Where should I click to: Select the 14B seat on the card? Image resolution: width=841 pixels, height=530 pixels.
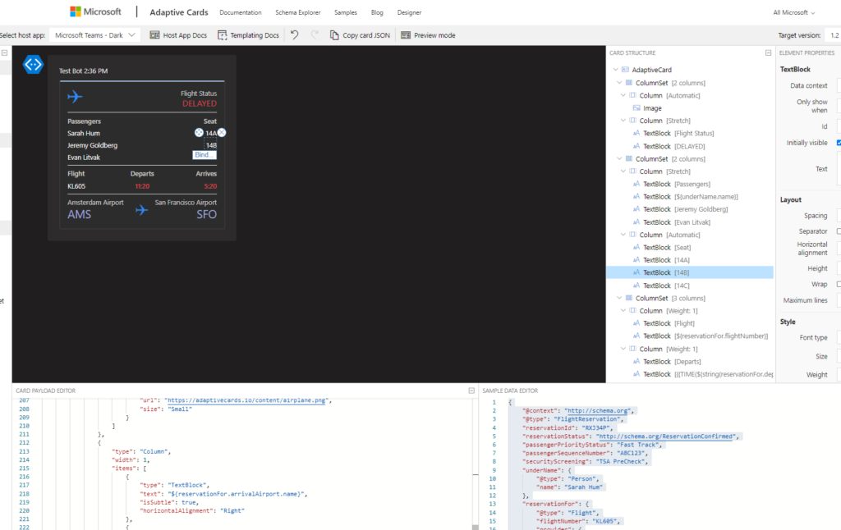(211, 145)
